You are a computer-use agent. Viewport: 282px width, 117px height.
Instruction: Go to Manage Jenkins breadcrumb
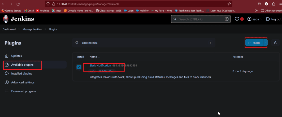click(32, 29)
